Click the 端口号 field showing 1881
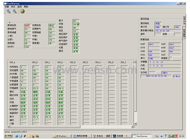 tap(178, 27)
